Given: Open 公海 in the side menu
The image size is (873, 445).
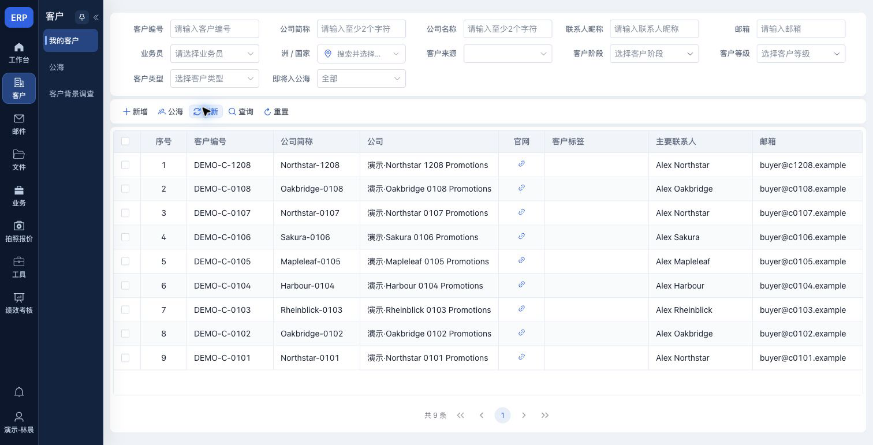Looking at the screenshot, I should [71, 67].
